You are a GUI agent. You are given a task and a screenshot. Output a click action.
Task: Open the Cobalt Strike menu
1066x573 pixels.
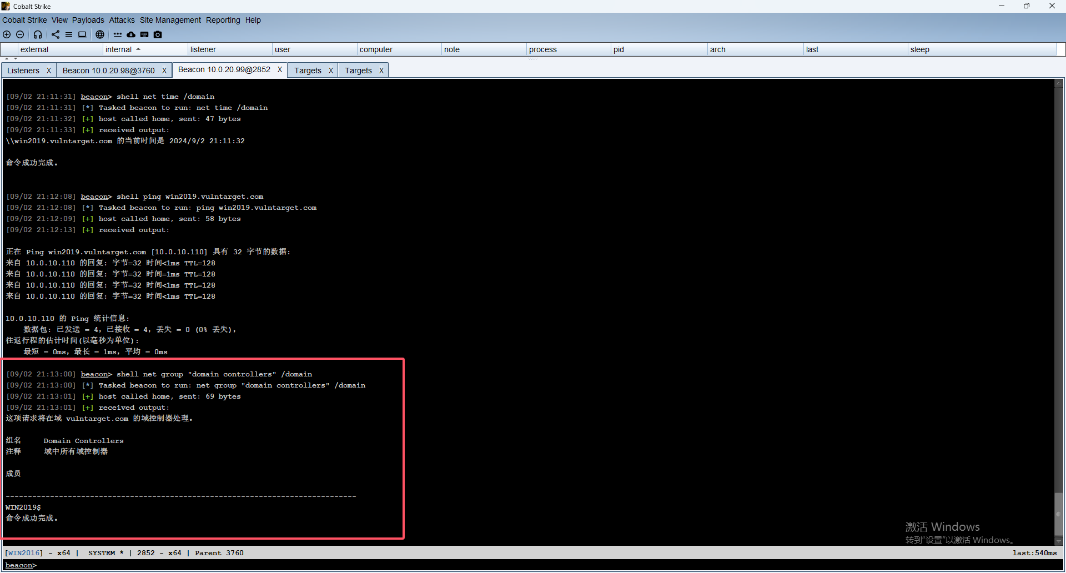24,20
